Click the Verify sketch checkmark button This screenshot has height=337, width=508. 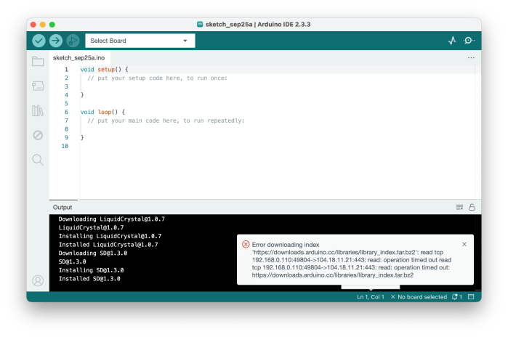tap(39, 41)
